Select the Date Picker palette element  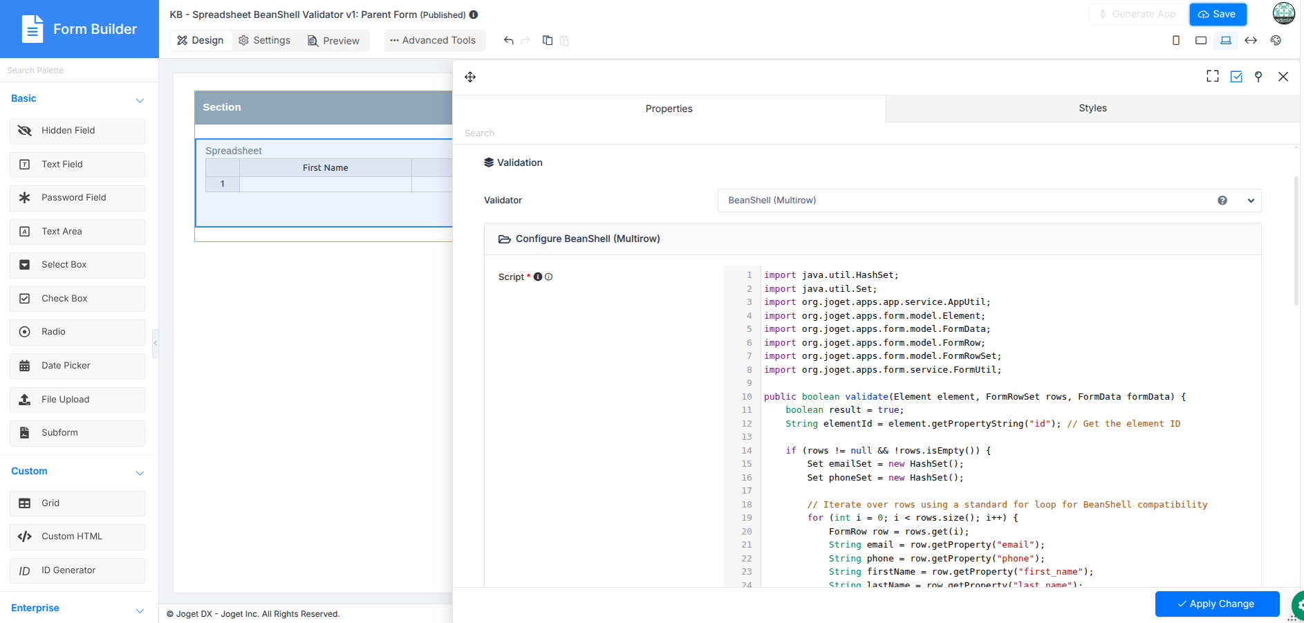pos(77,366)
